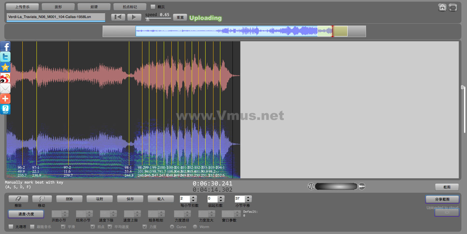
Task: Share via the Twitter icon
Action: [5, 57]
